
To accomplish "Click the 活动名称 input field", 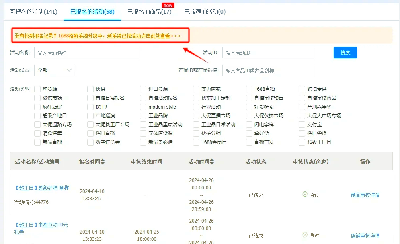I will pos(86,52).
